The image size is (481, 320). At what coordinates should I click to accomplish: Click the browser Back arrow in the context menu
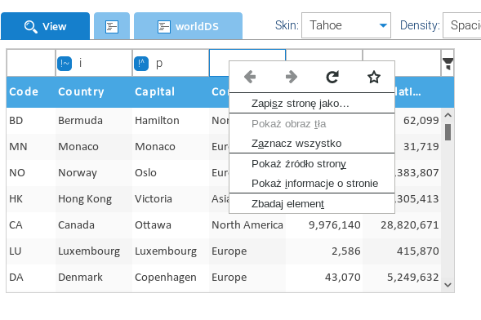click(x=250, y=77)
